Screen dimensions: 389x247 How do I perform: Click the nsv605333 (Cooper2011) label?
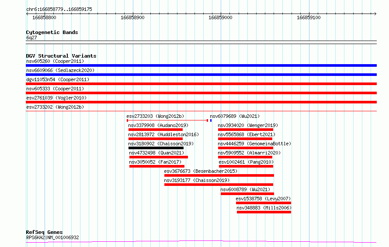pos(55,89)
